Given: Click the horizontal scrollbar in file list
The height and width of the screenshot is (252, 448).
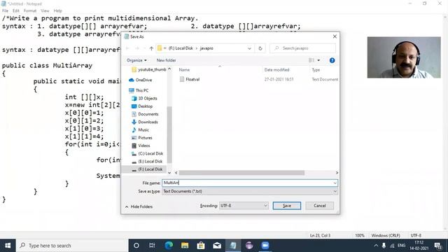Looking at the screenshot, I should pyautogui.click(x=241, y=173).
